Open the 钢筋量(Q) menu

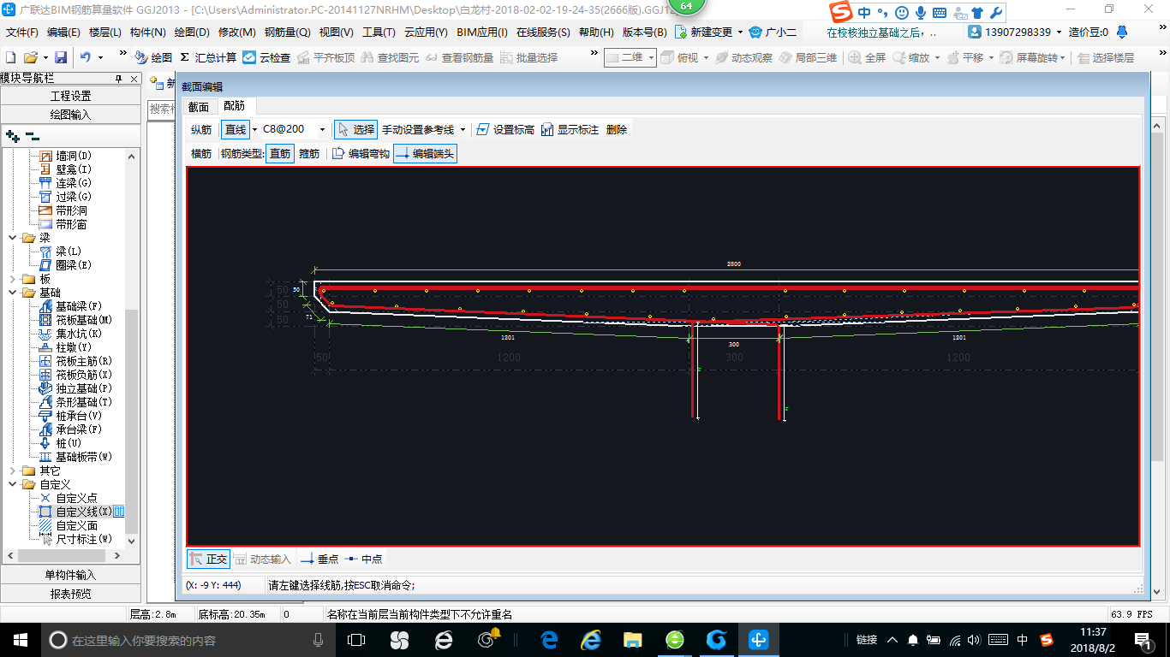pos(287,32)
